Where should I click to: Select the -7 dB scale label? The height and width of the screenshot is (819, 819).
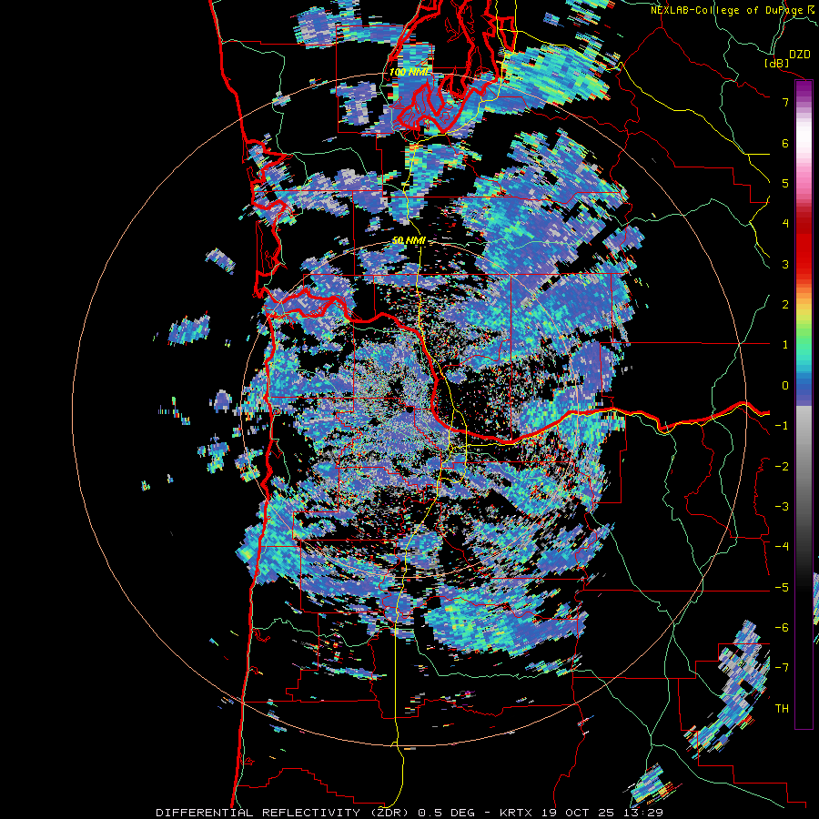[782, 668]
